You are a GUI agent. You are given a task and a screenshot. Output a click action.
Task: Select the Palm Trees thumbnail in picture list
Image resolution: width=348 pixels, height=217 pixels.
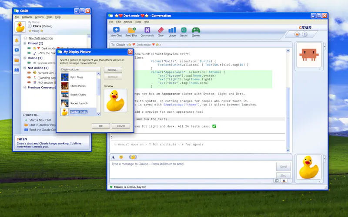[x=65, y=77]
